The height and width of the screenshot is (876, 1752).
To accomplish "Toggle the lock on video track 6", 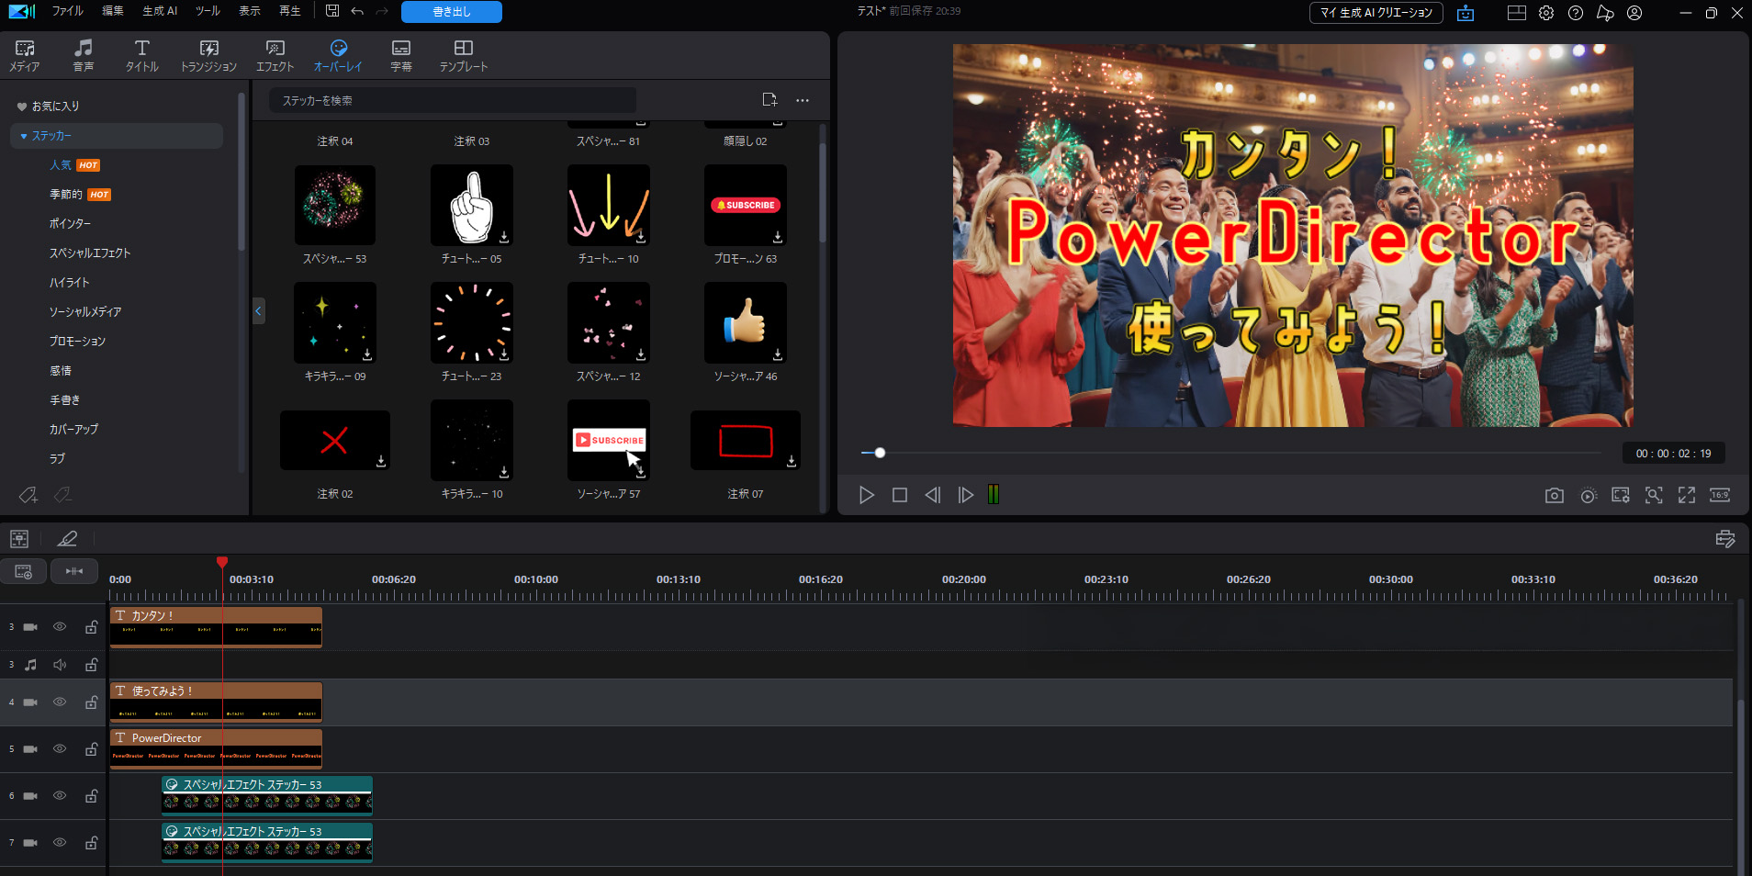I will [x=92, y=796].
